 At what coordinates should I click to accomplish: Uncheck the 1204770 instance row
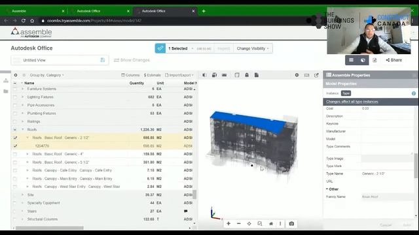pos(15,146)
